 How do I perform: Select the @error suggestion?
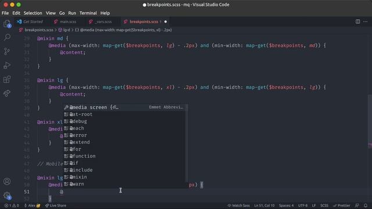(125, 135)
